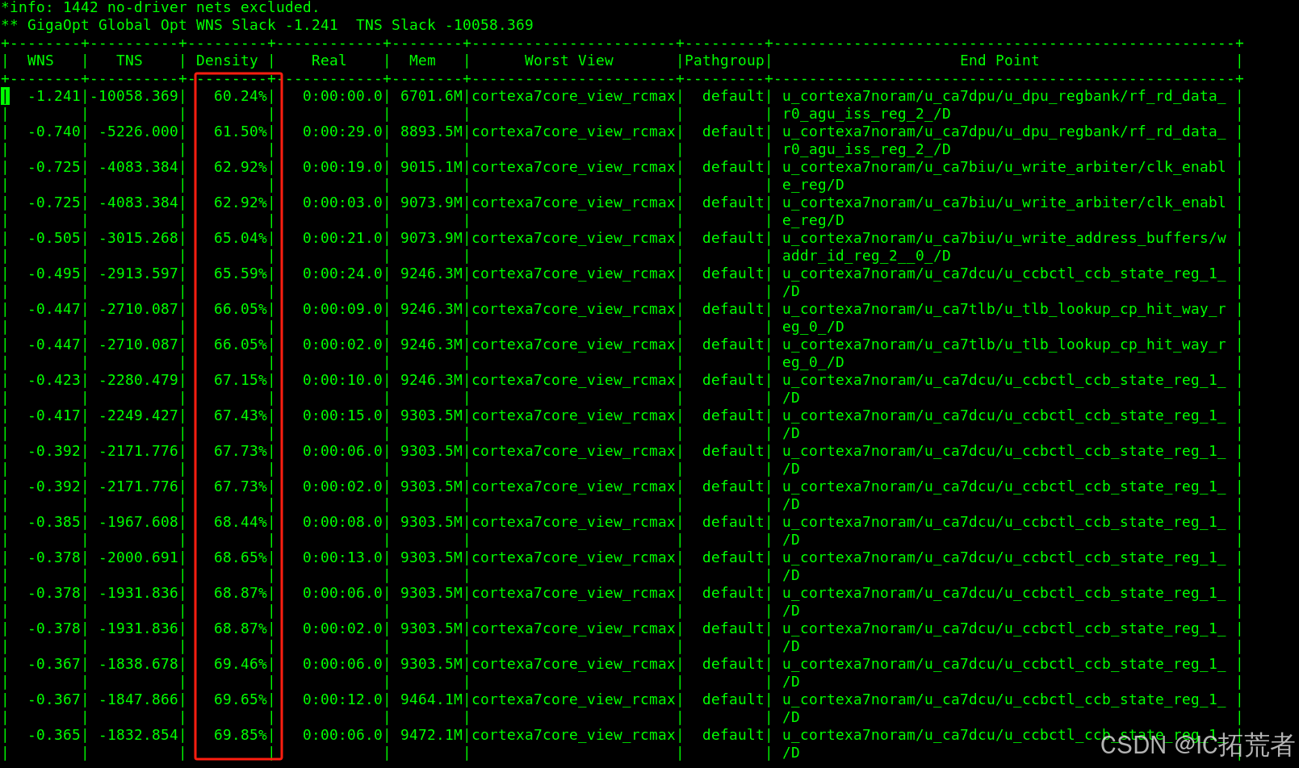Select WNS value -0.385
The image size is (1299, 768).
pyautogui.click(x=54, y=522)
